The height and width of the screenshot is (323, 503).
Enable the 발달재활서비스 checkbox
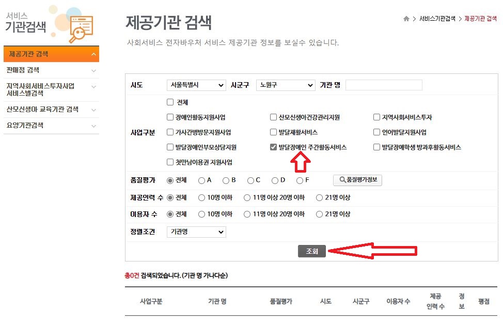pyautogui.click(x=273, y=132)
